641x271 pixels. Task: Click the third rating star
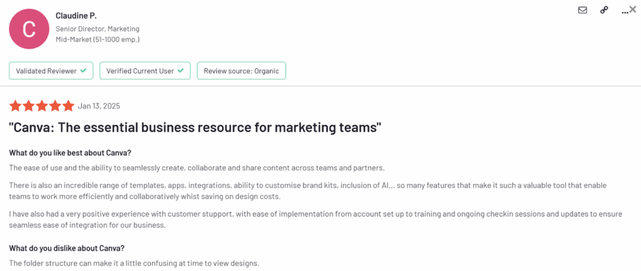point(42,106)
